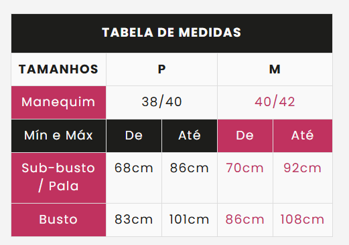Screen dimensions: 349x245
Task: Click the 68cm sub-busto value
Action: point(134,168)
